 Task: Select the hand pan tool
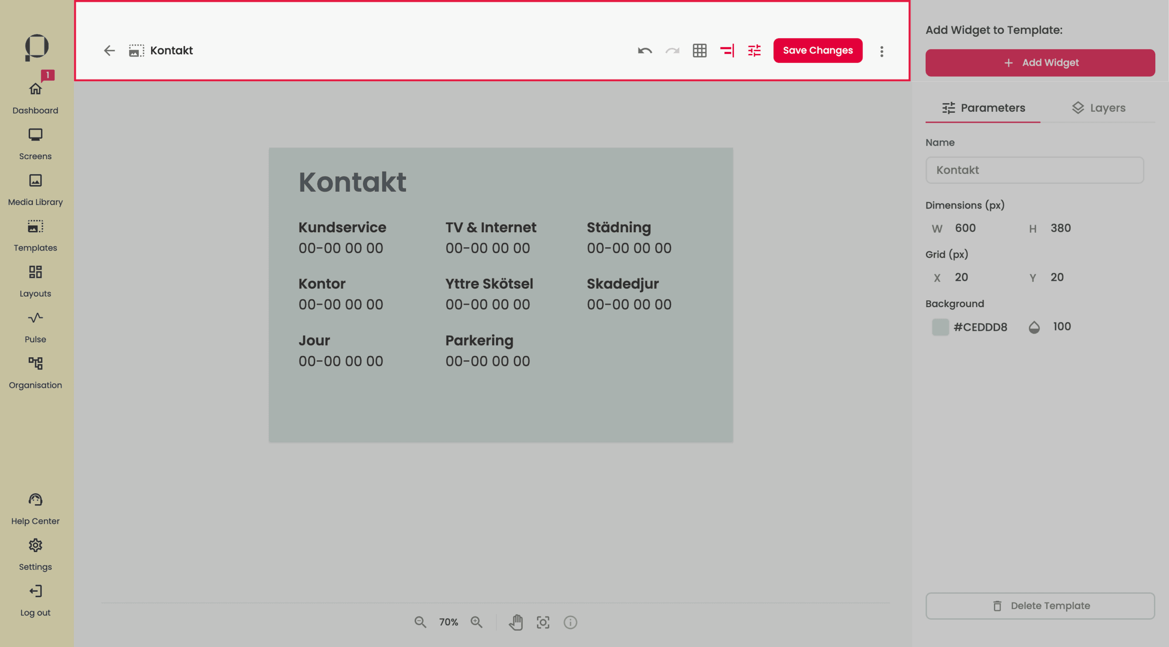[516, 622]
